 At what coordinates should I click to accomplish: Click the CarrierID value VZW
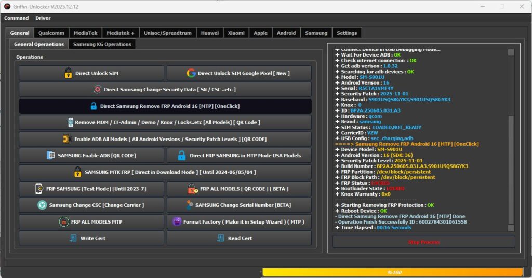(372, 133)
